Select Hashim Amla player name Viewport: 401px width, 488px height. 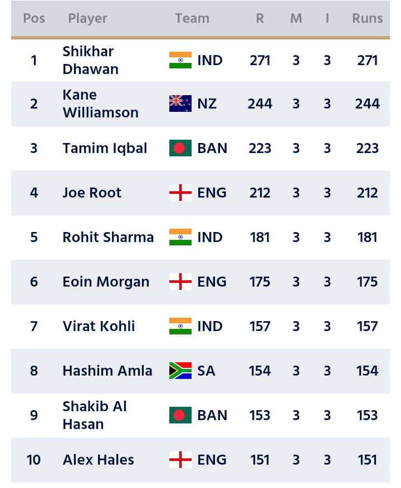pos(107,371)
